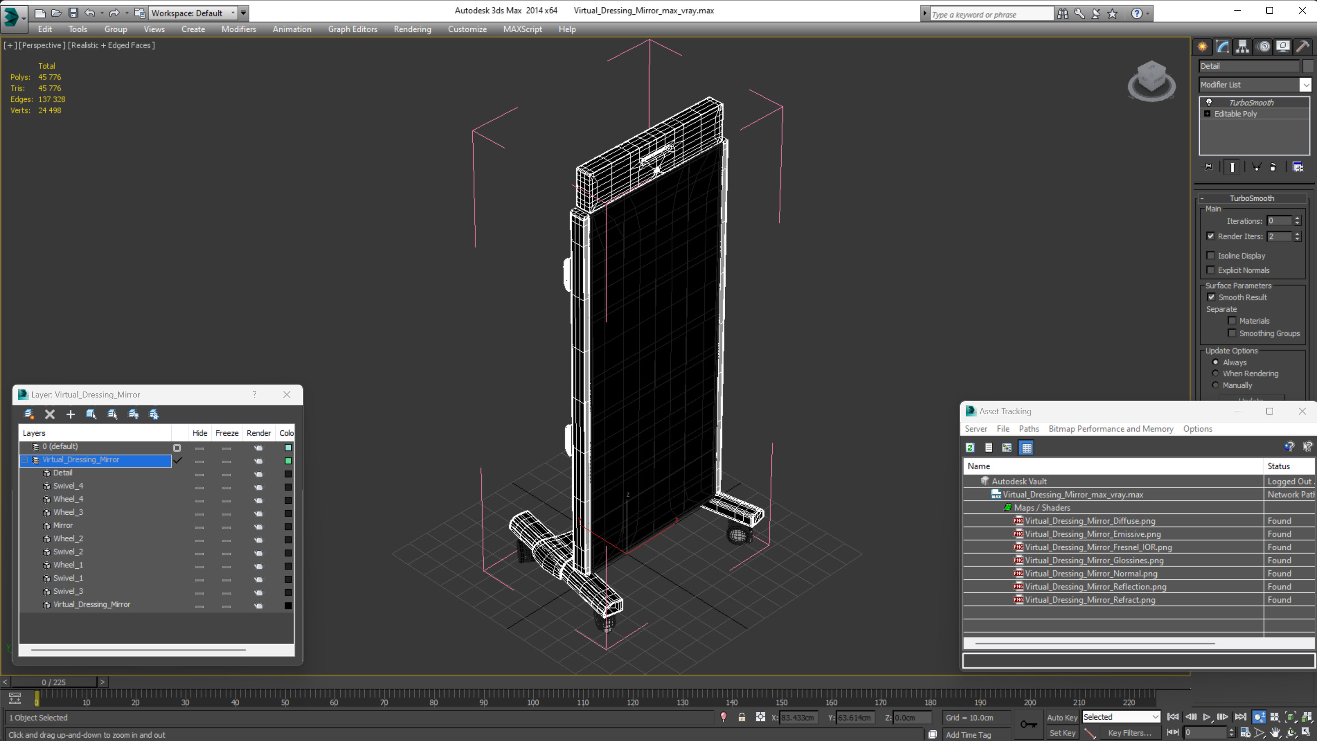Click the Play Animation button
This screenshot has width=1317, height=741.
point(1207,717)
